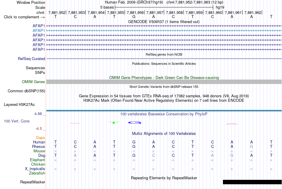Open the RefSeq Curated track label
The image size is (282, 189).
[x=31, y=59]
